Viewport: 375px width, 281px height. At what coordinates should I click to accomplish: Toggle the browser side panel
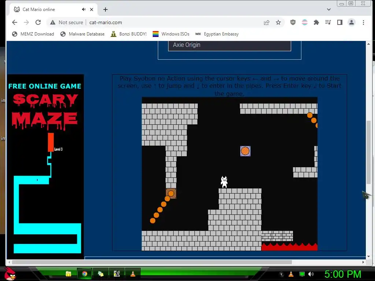tap(339, 22)
